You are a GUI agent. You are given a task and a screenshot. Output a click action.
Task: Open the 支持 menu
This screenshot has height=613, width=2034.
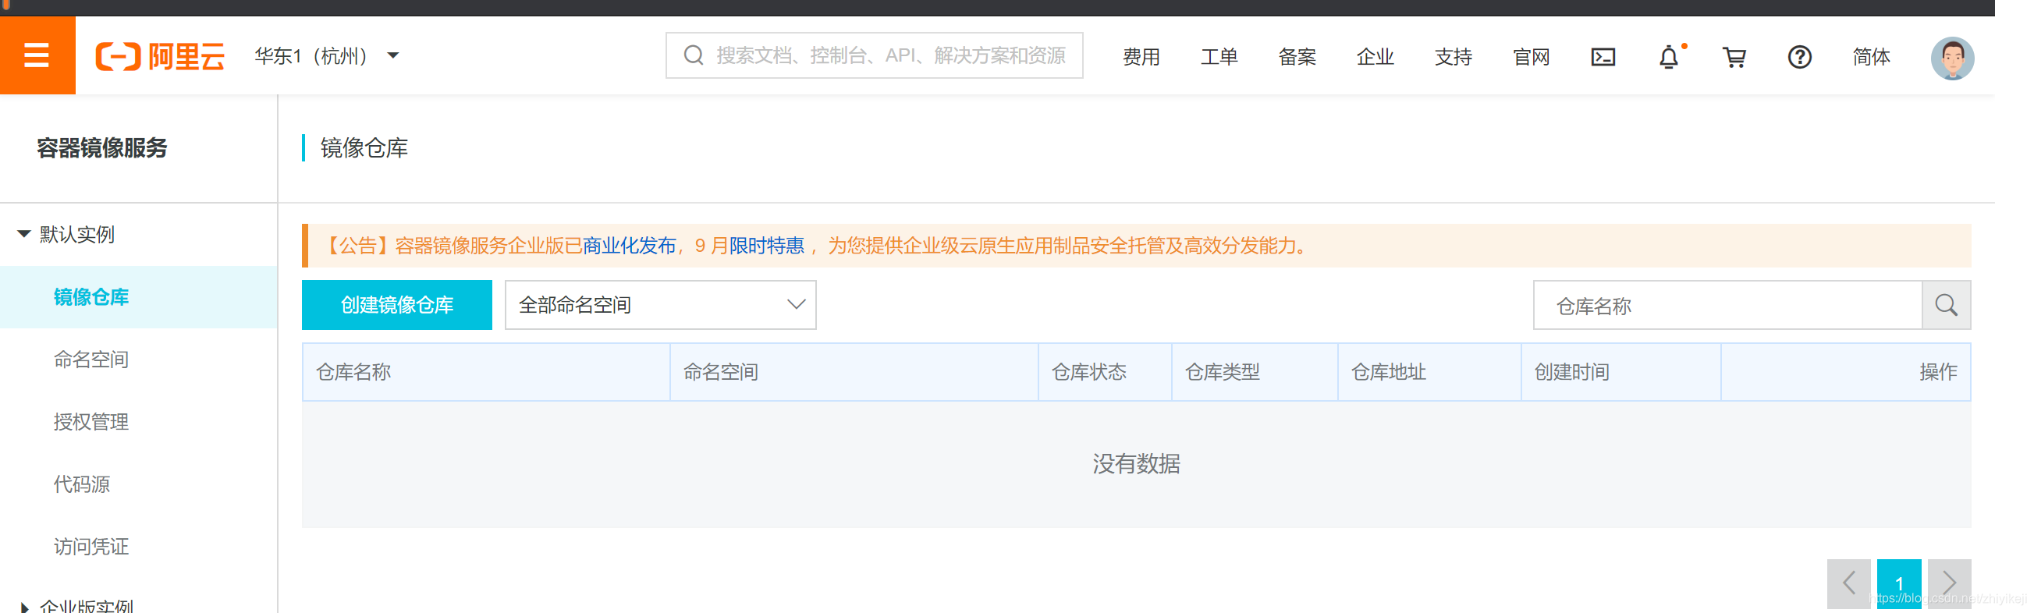click(1454, 57)
